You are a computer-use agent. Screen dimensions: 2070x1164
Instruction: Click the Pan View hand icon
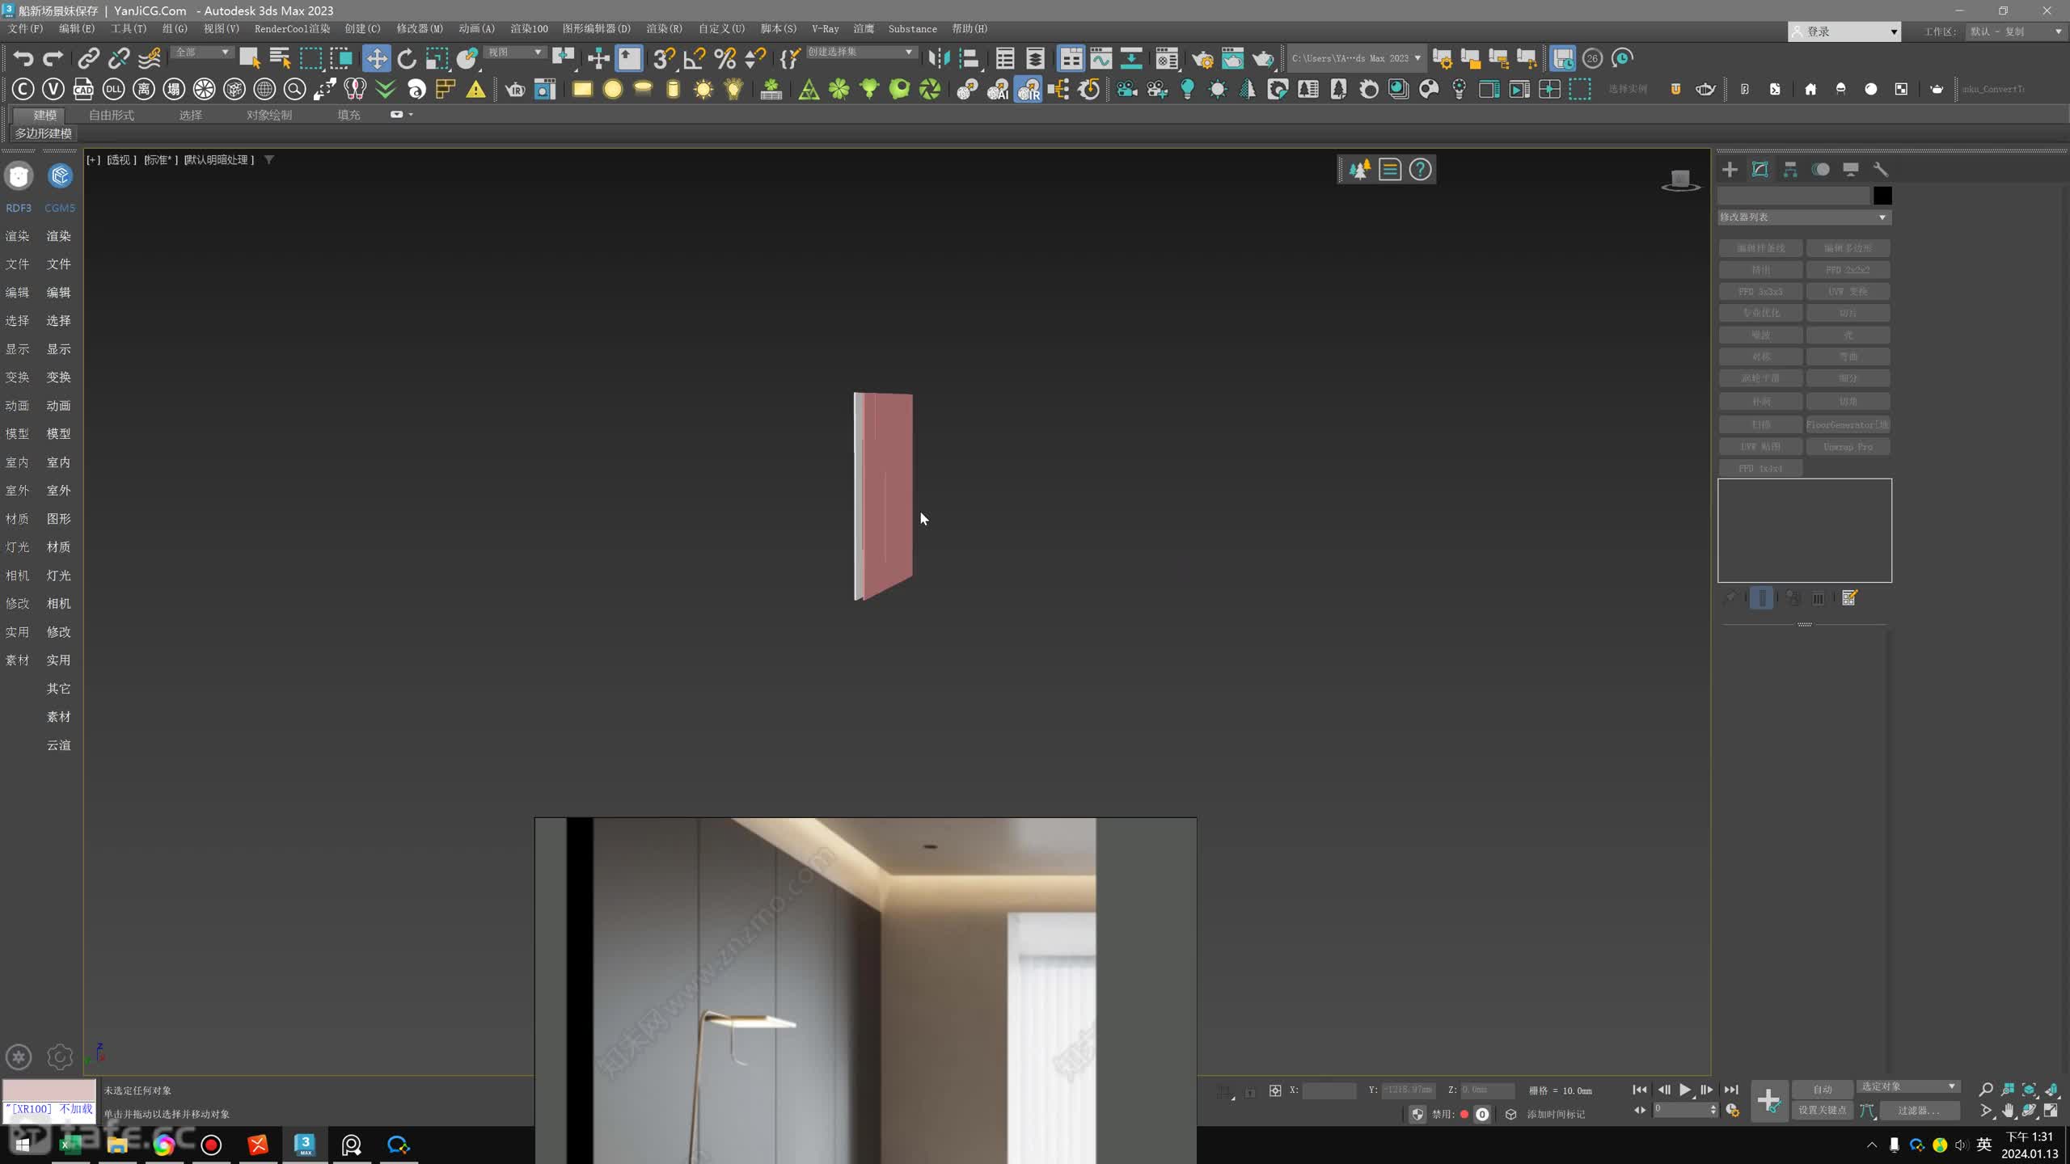(x=2008, y=1111)
